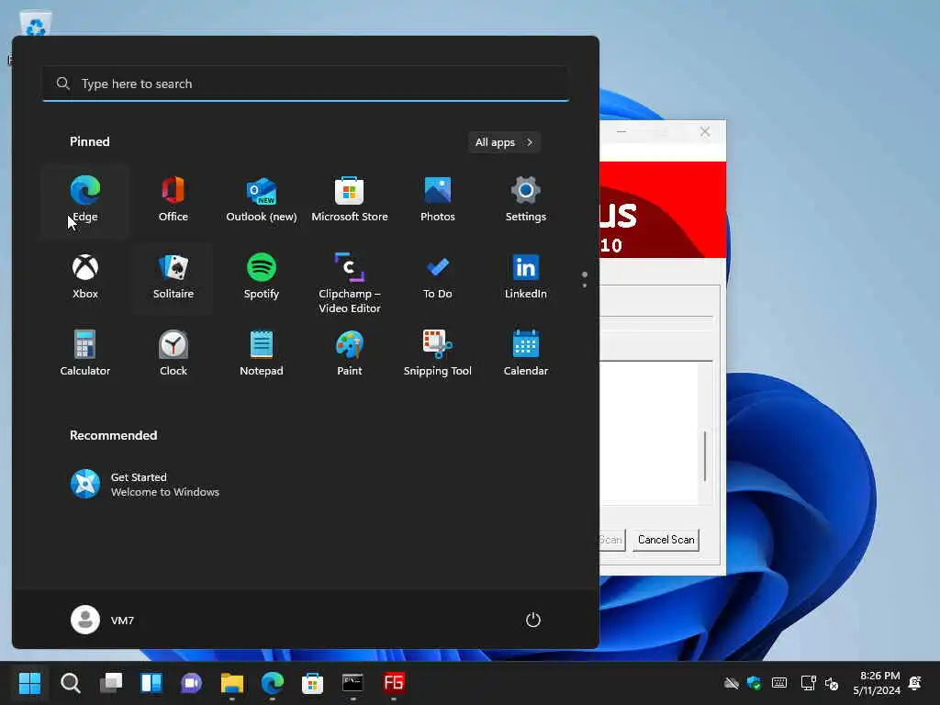
Task: Open the VM7 user account menu
Action: [103, 620]
